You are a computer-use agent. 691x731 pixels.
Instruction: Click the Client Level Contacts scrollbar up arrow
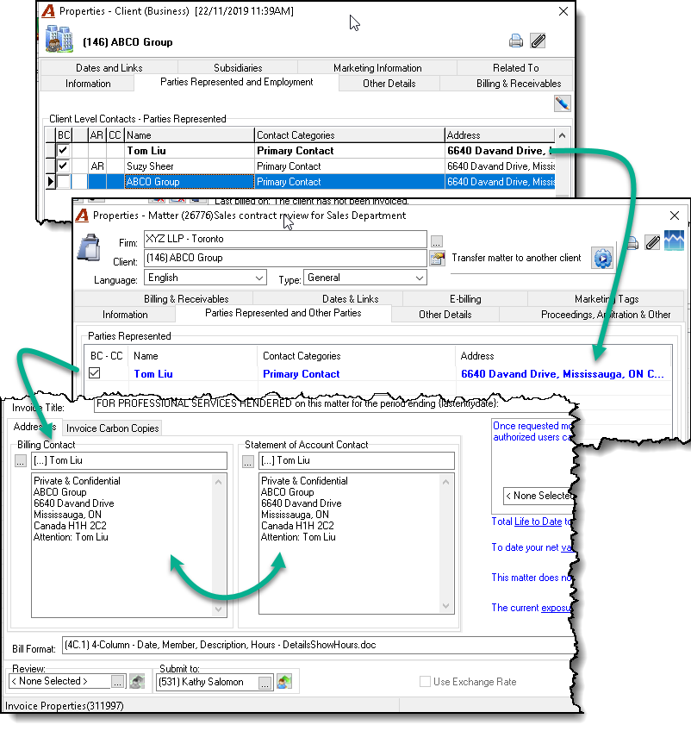(x=562, y=135)
